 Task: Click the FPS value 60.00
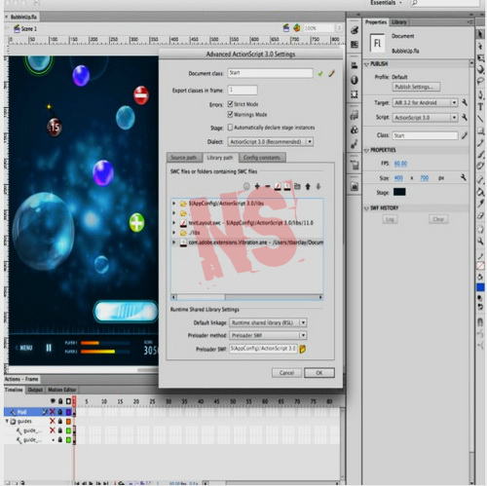400,164
